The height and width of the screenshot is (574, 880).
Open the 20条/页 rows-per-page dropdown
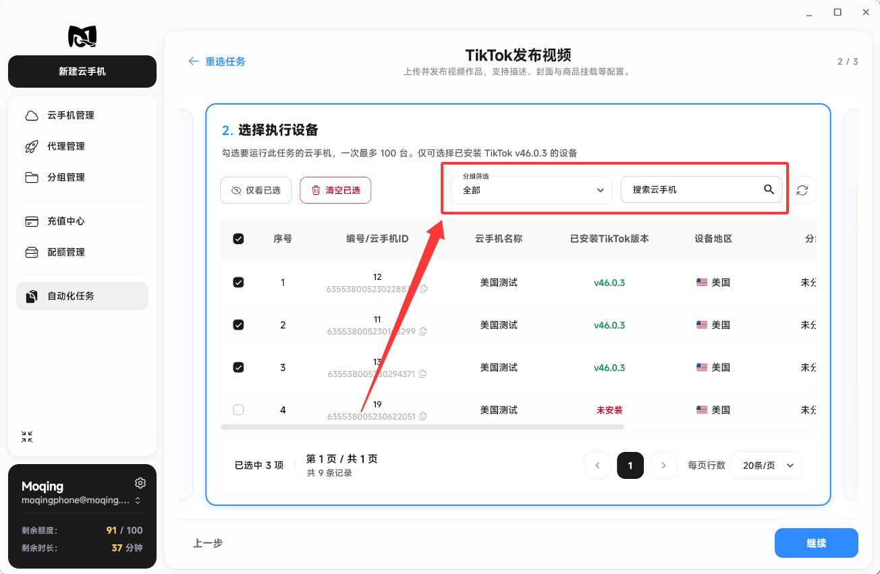pos(767,465)
